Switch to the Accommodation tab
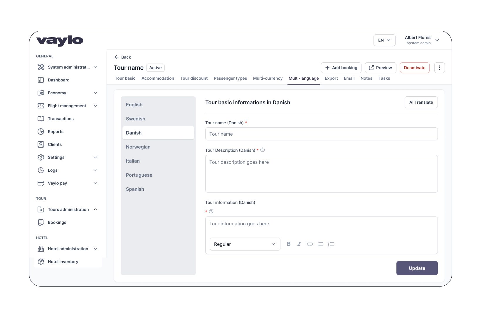This screenshot has width=481, height=317. [158, 78]
